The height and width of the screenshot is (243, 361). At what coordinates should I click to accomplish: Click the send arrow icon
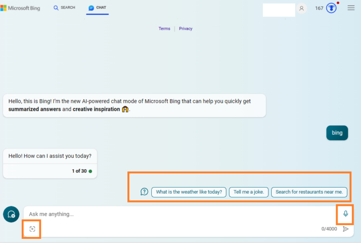[x=345, y=229]
